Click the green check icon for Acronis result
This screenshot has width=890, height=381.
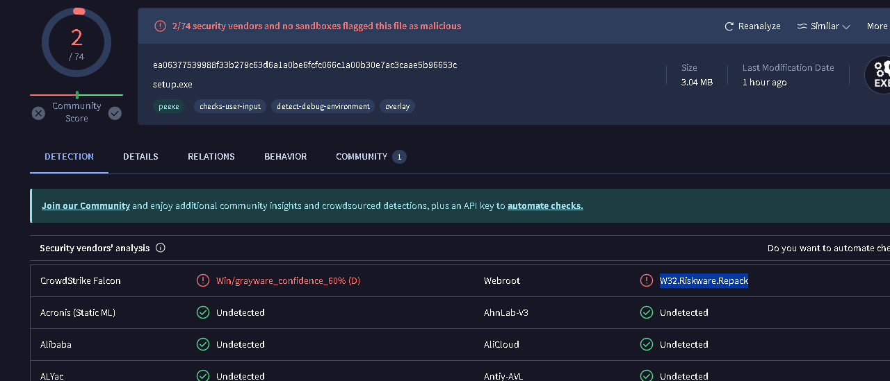click(x=203, y=312)
